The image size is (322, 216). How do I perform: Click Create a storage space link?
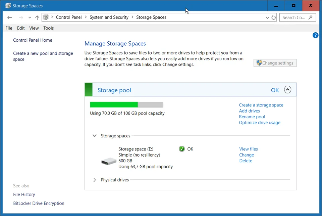(261, 105)
